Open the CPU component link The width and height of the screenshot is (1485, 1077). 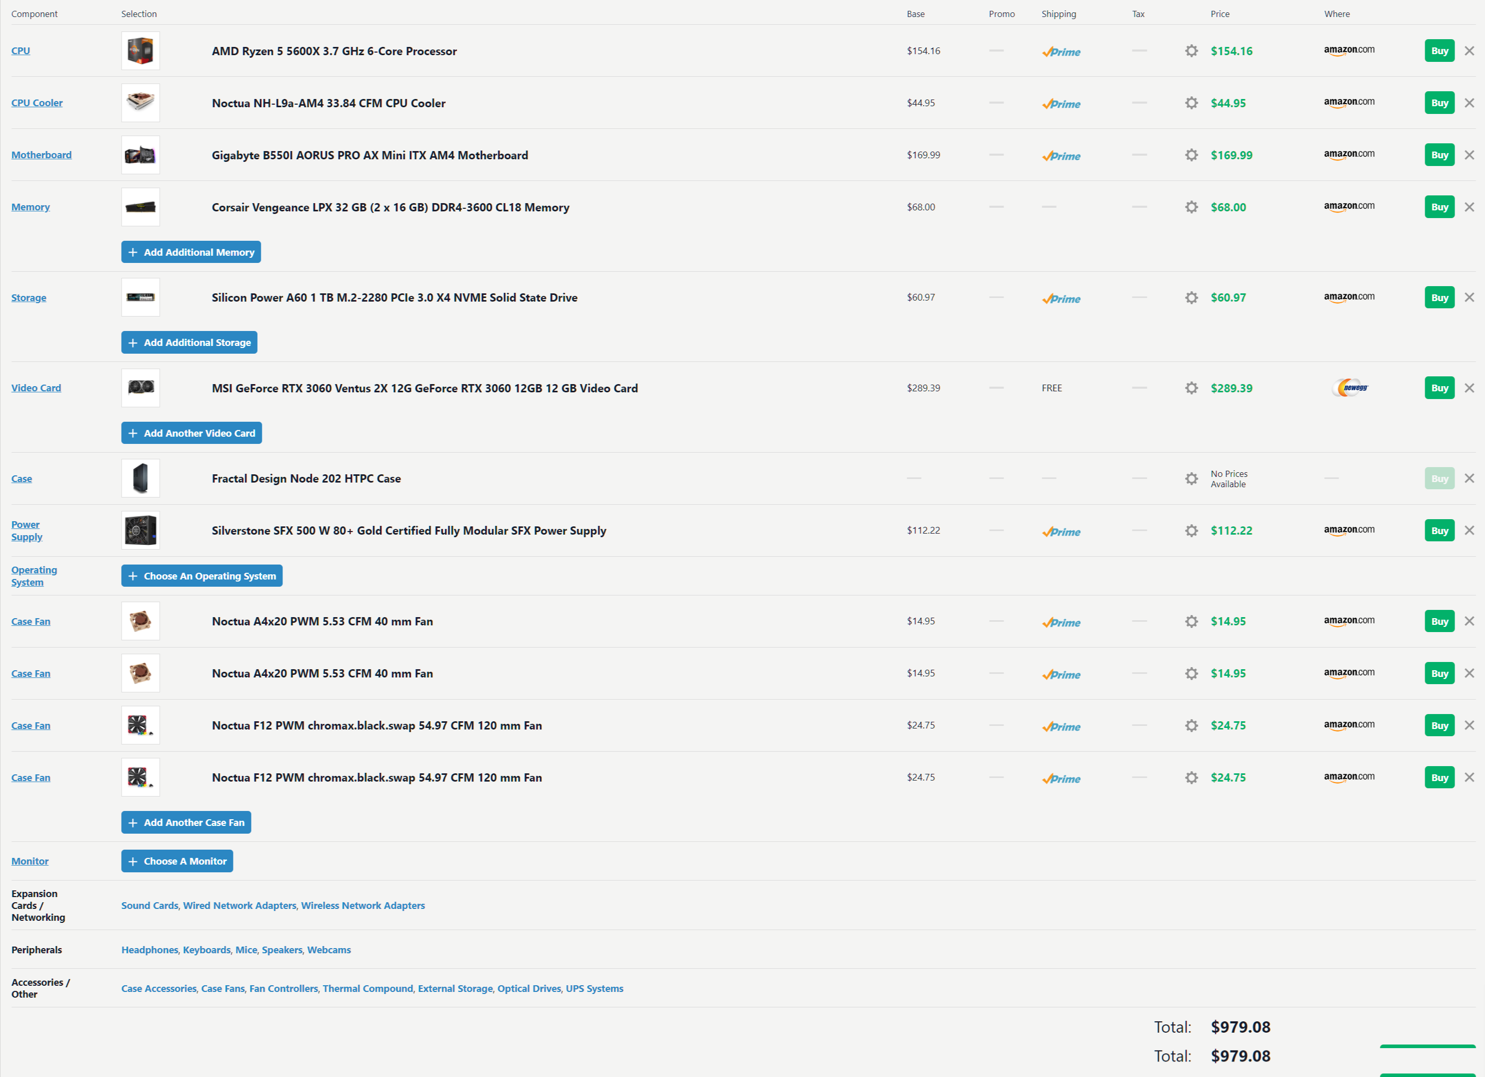[21, 51]
